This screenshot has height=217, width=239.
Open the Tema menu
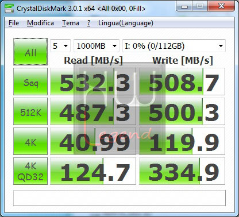71,23
